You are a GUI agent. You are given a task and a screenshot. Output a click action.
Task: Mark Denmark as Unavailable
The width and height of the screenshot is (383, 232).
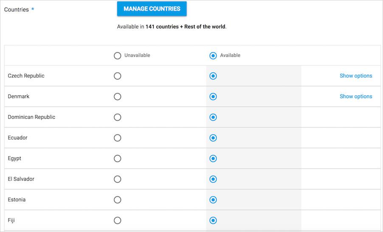point(118,96)
